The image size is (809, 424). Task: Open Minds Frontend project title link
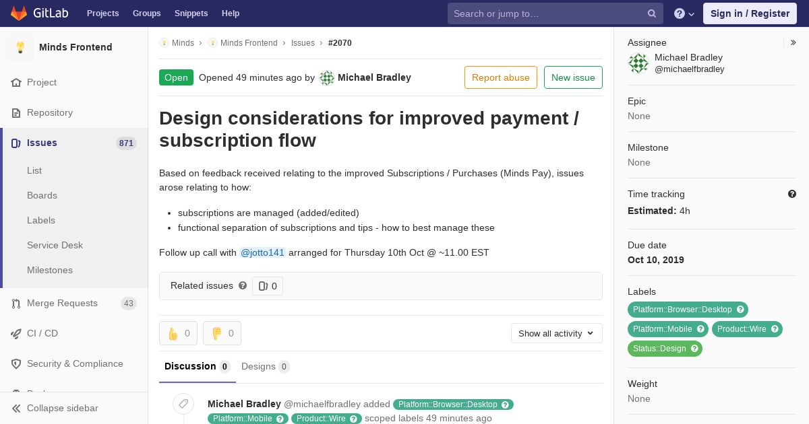76,47
